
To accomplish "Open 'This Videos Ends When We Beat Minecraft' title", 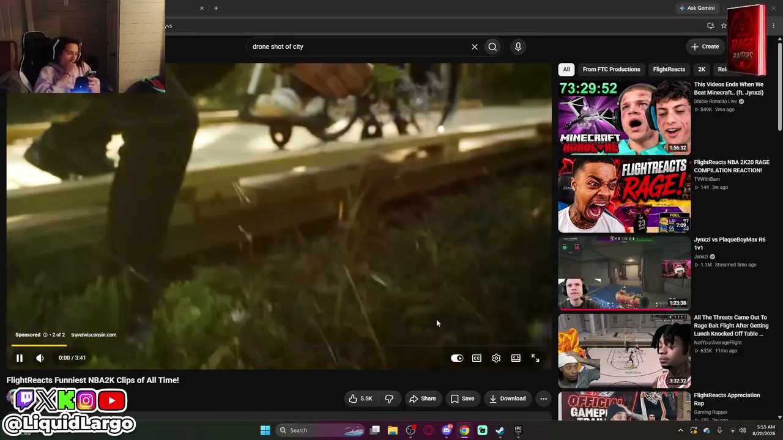I will [729, 89].
